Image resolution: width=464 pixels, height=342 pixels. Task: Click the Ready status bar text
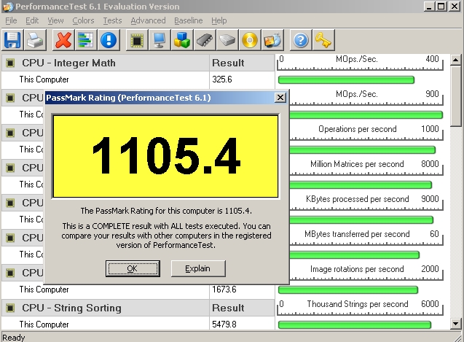14,338
